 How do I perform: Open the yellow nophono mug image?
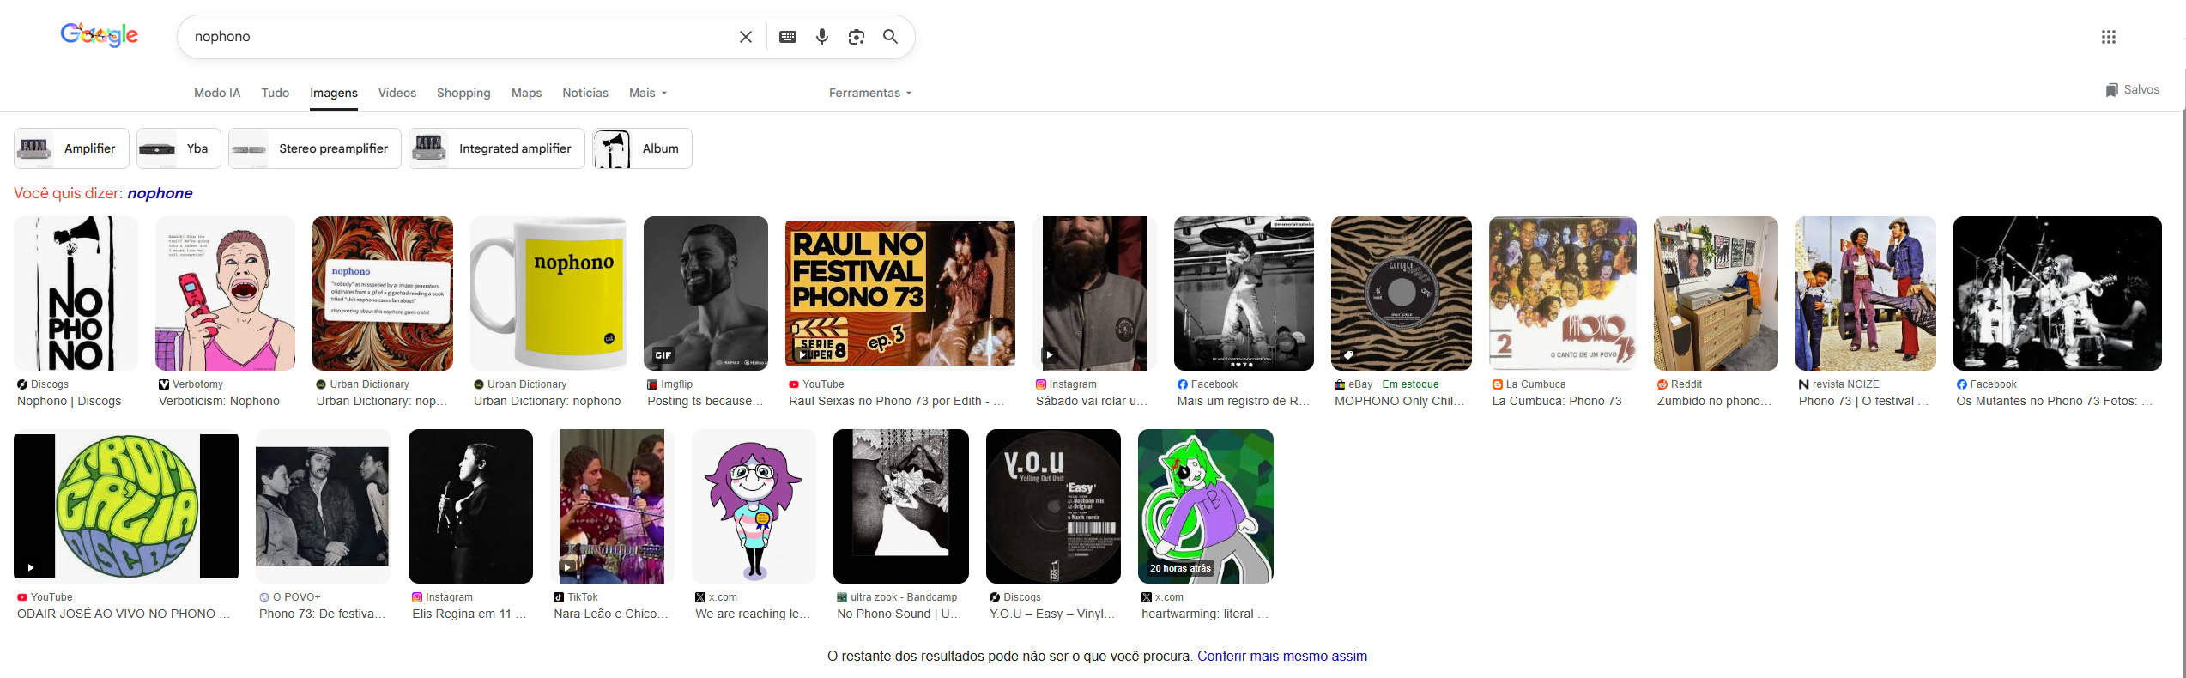click(548, 294)
